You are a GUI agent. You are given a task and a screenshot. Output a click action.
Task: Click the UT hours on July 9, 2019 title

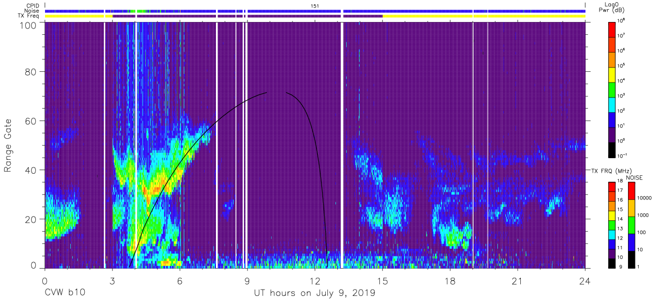click(315, 294)
